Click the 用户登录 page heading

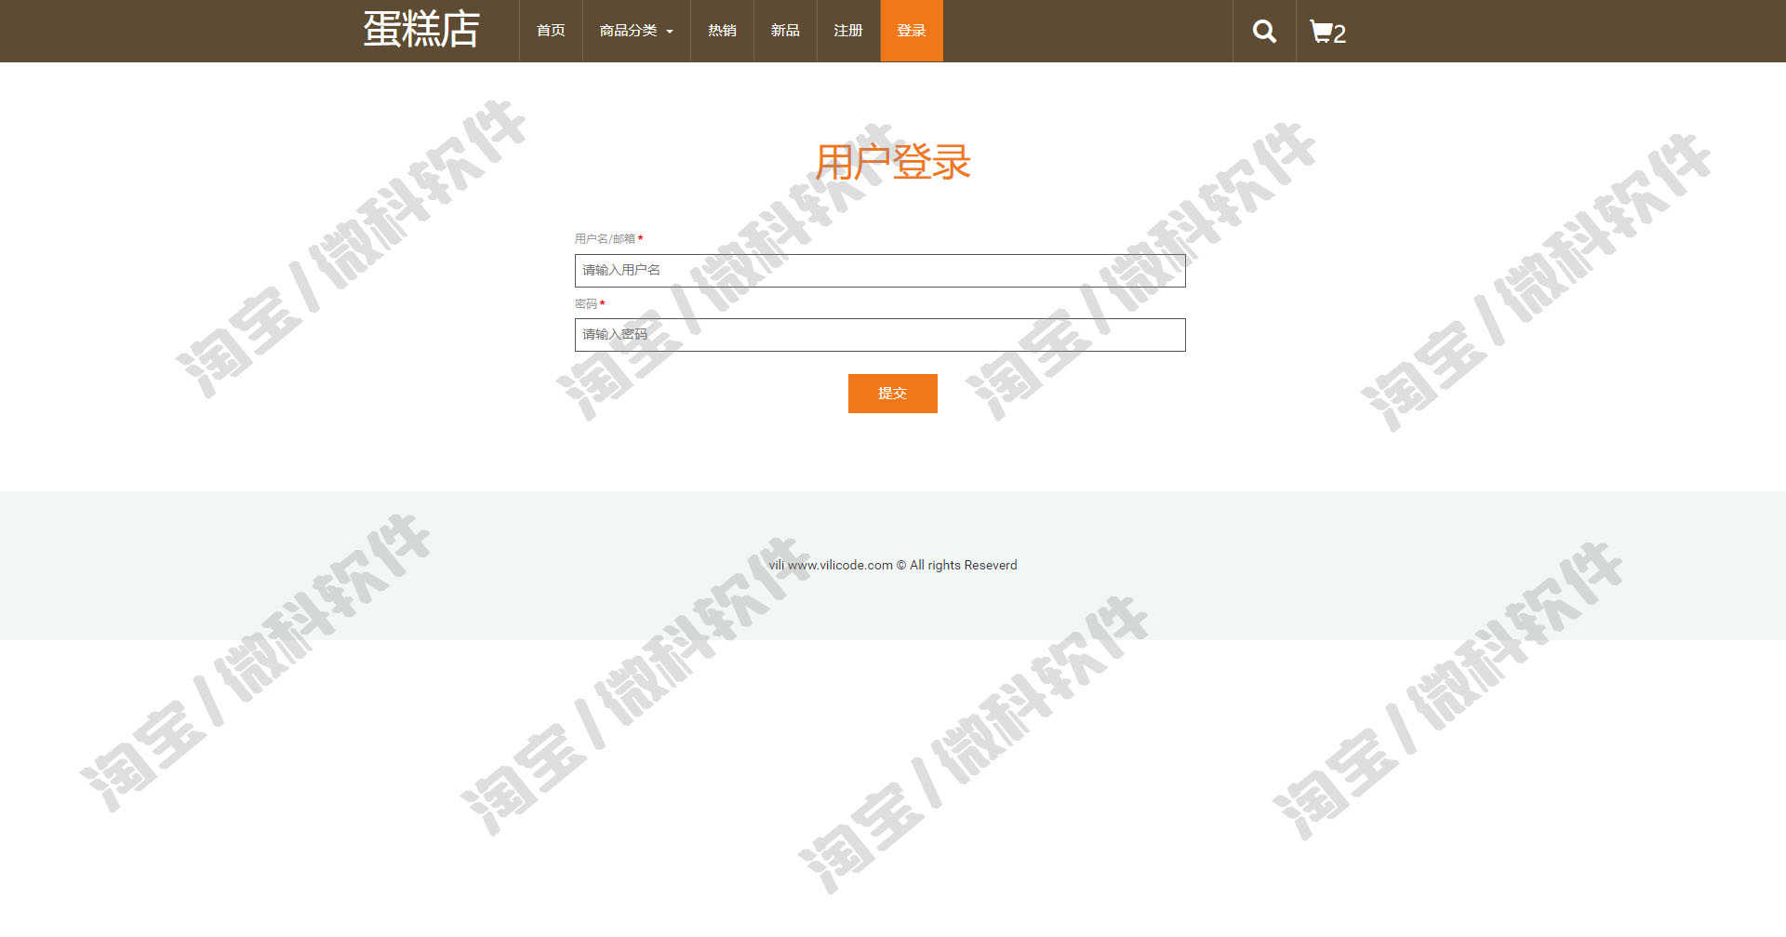(x=893, y=162)
